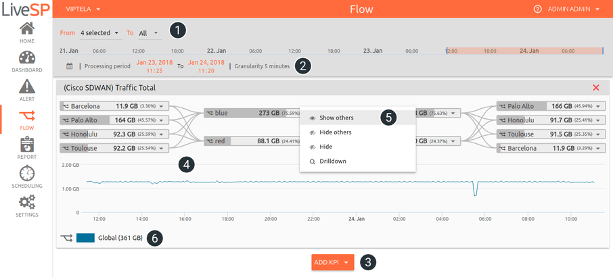The image size is (613, 277).
Task: Close the Traffic Total KPI panel
Action: 596,88
